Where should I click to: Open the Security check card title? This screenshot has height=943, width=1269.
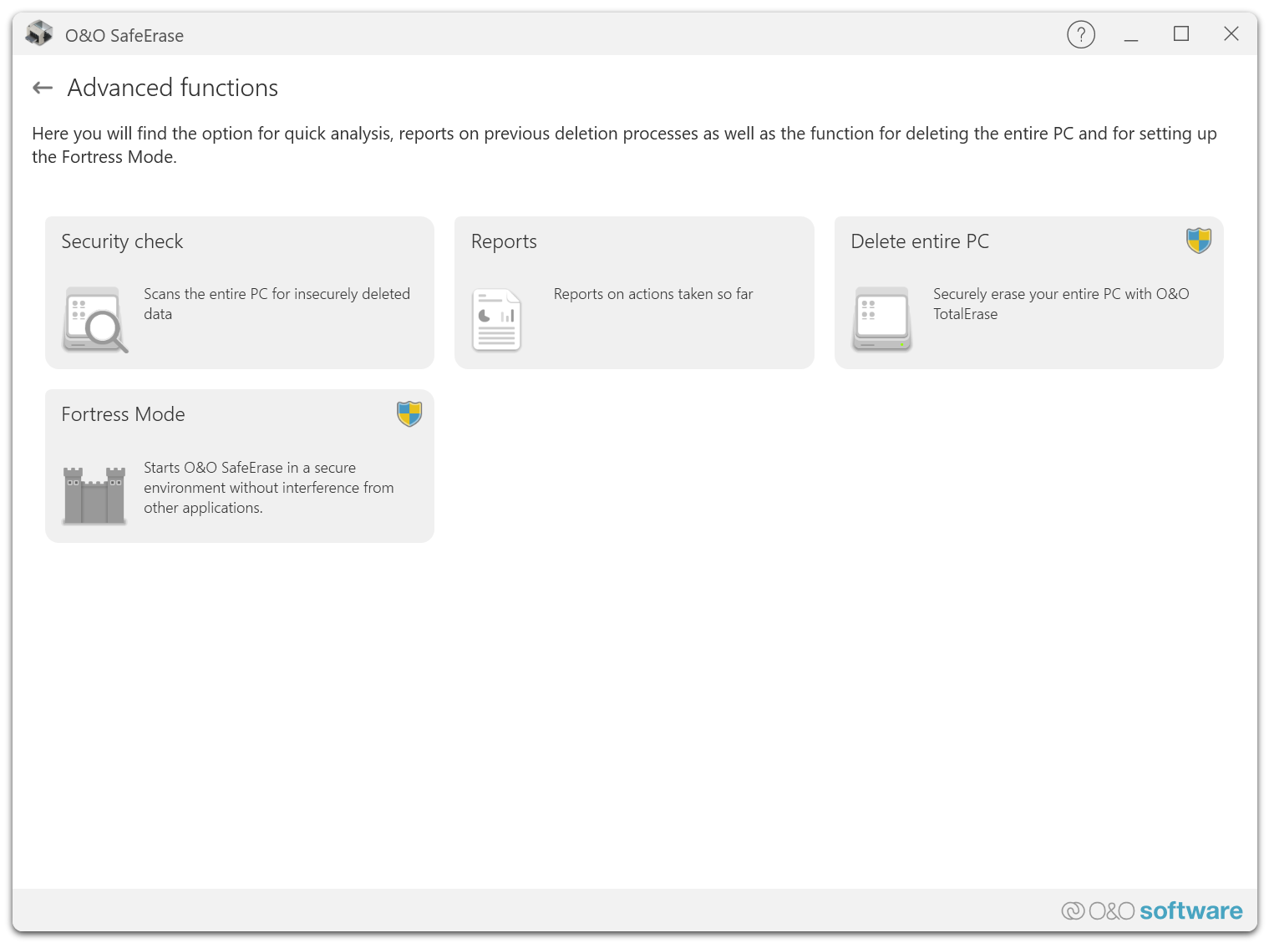point(122,241)
